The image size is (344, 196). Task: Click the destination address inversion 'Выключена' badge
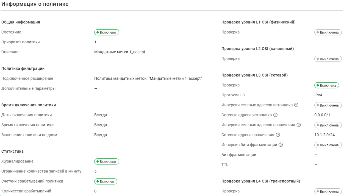click(328, 125)
